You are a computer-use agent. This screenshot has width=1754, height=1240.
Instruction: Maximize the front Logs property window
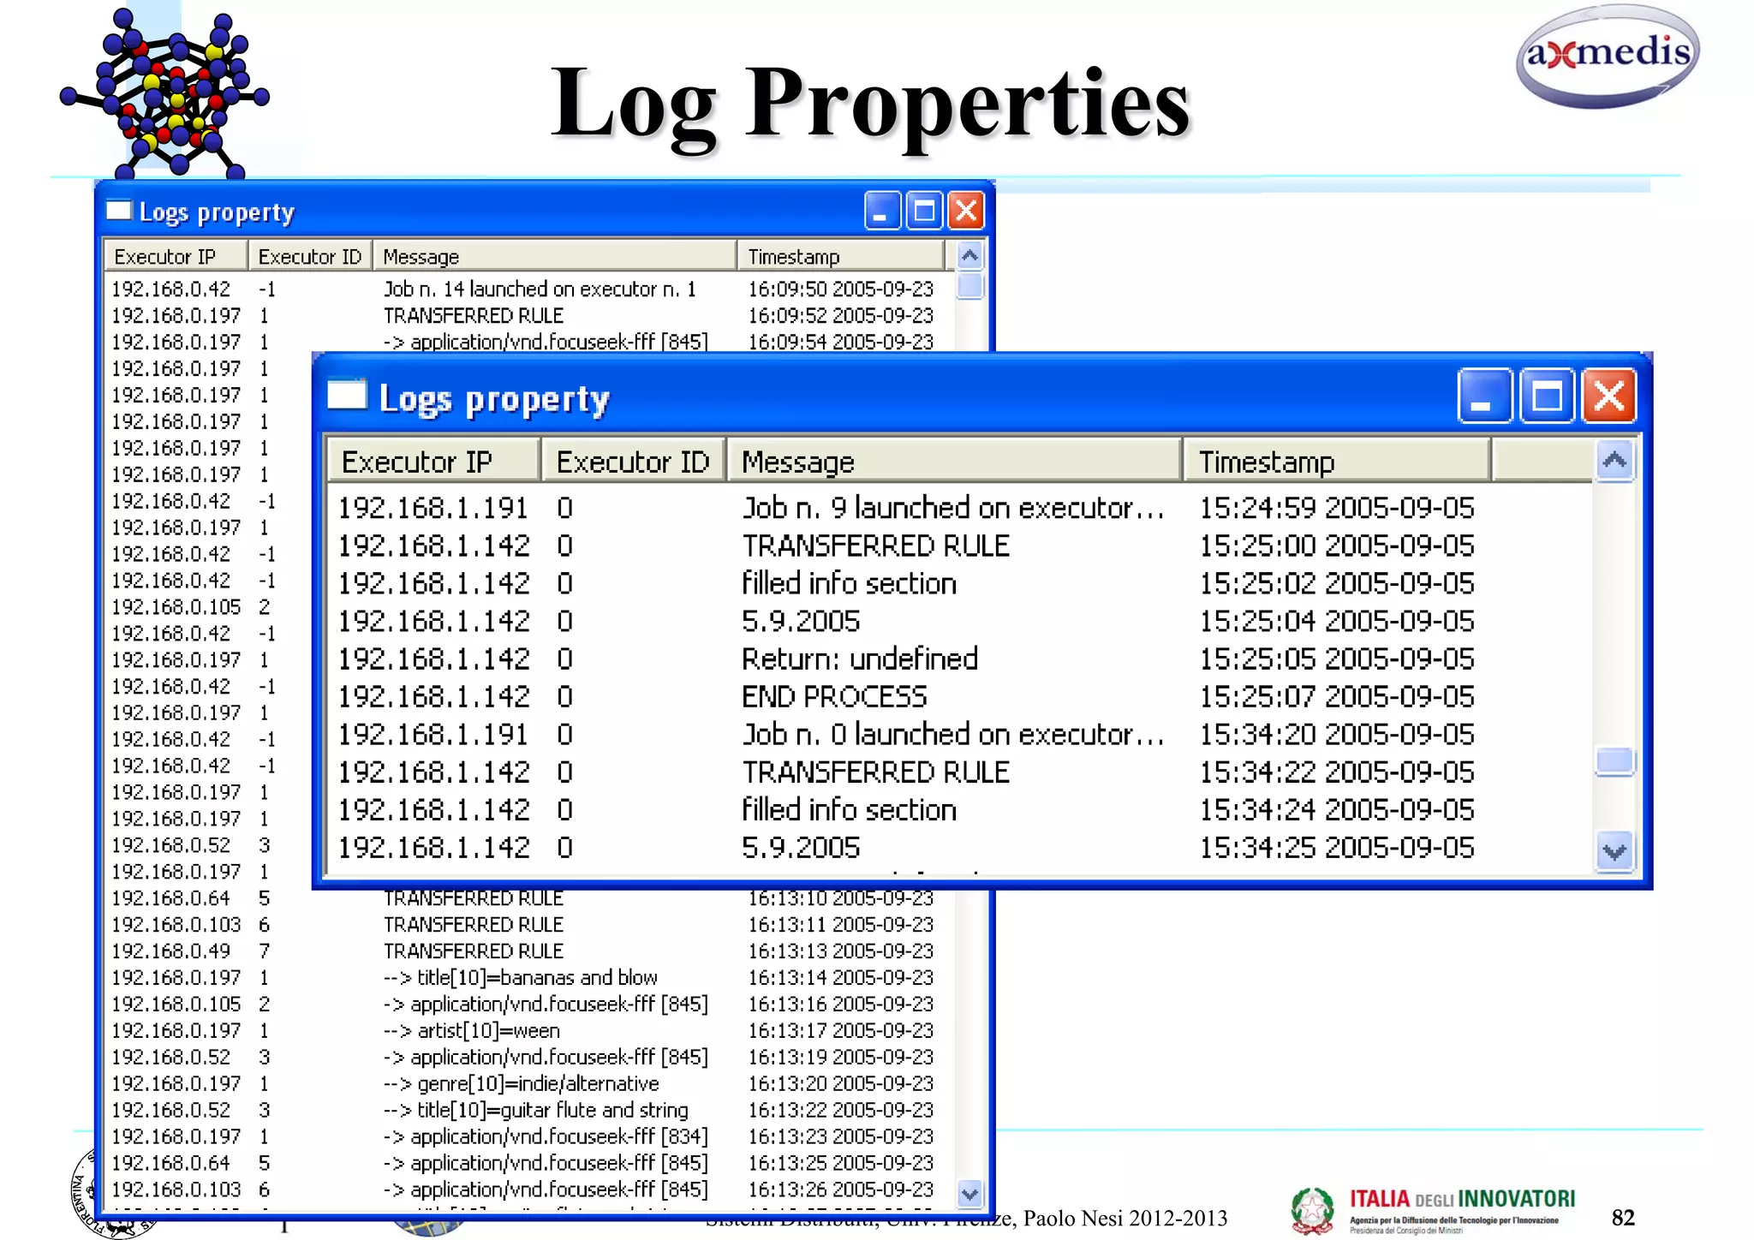tap(1546, 396)
